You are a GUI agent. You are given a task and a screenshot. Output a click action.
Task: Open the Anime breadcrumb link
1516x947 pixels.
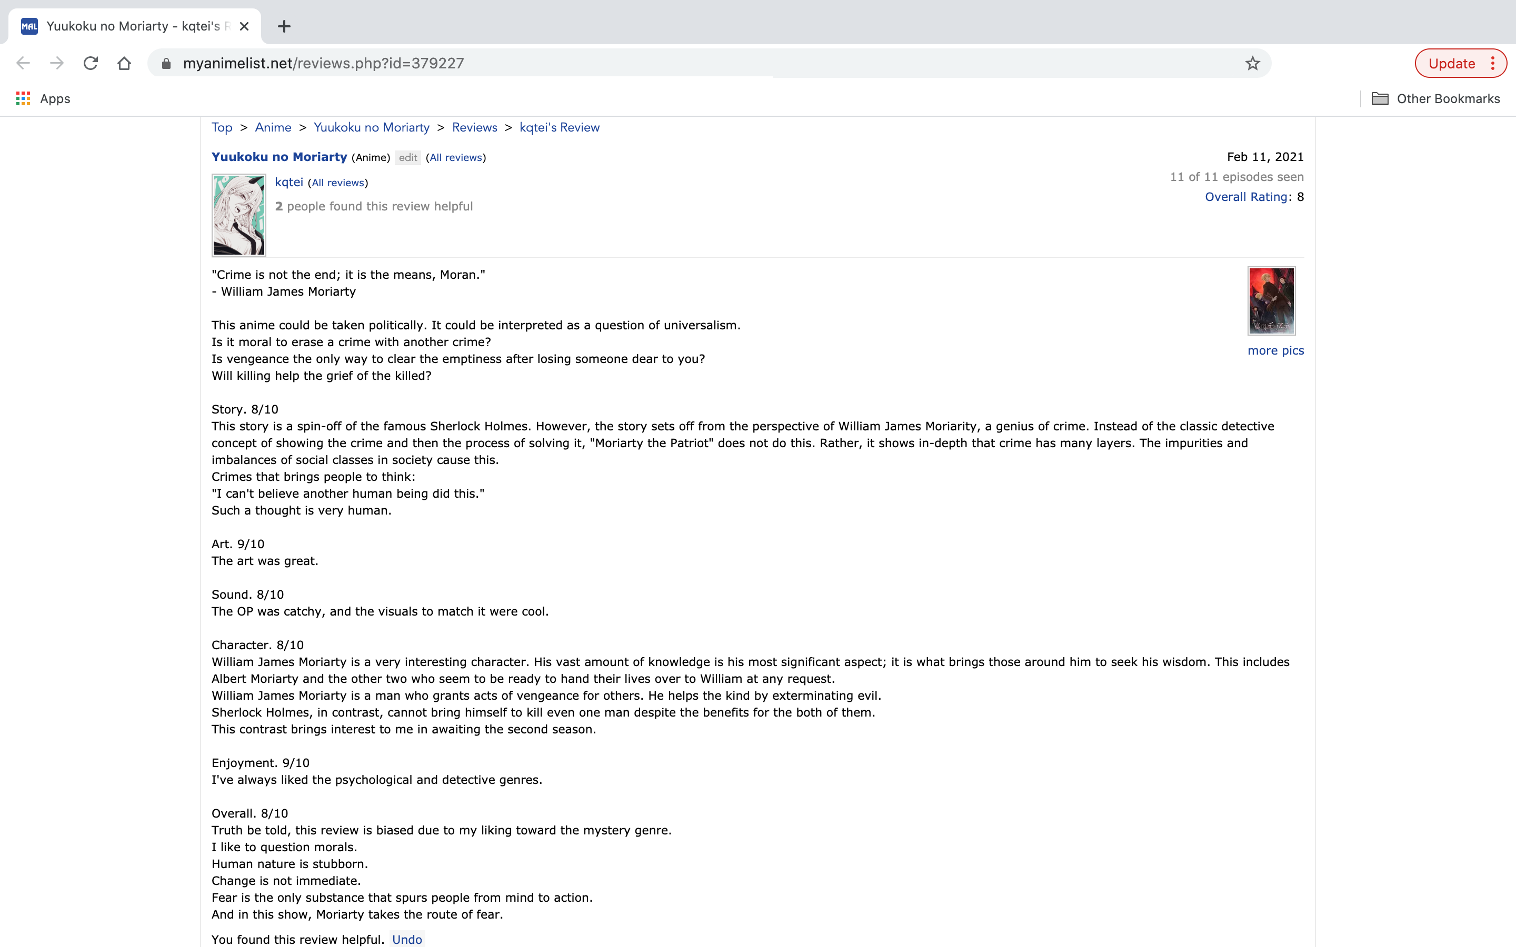[273, 127]
